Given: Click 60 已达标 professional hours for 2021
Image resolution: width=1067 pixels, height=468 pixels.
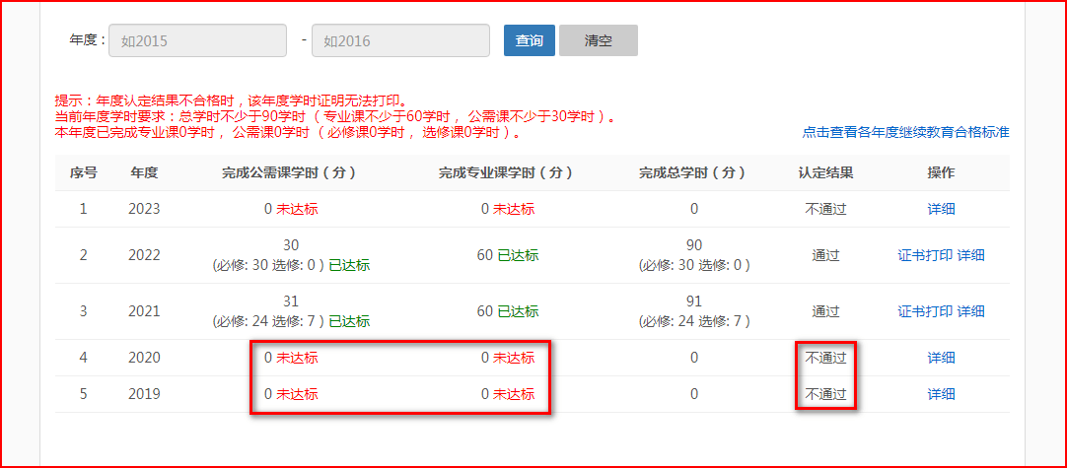Looking at the screenshot, I should tap(508, 311).
